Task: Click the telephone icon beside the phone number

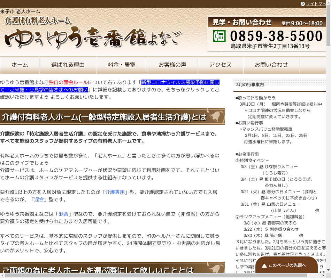Action: 219,36
